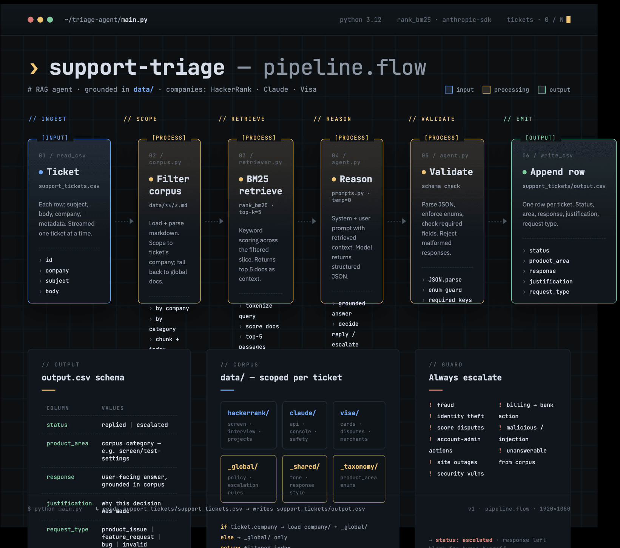Viewport: 620px width, 548px height.
Task: Click the orange bullet beside BM25 retrieve
Action: 241,179
